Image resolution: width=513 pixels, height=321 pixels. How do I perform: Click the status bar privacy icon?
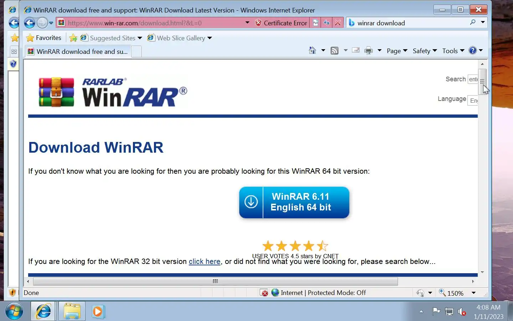(x=420, y=293)
